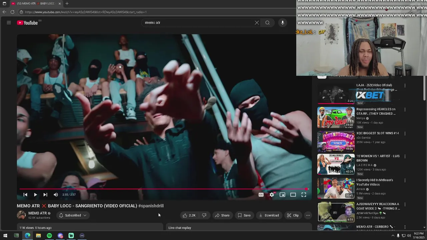Like the video with 2.2K likes
Image resolution: width=427 pixels, height=240 pixels.
coord(189,215)
